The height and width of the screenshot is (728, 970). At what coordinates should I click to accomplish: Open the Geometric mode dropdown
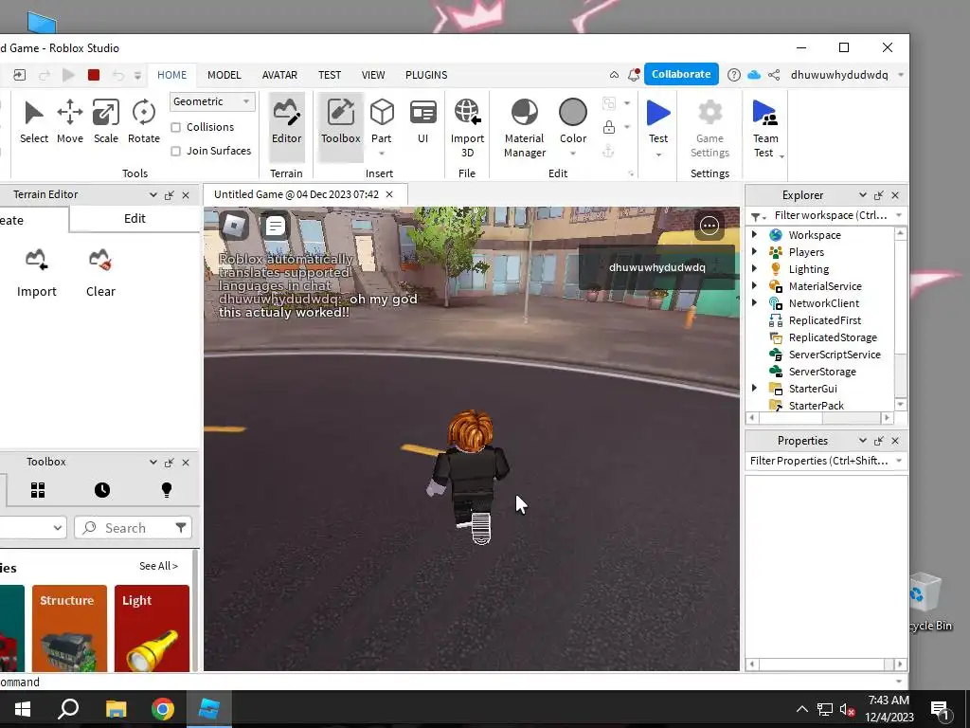[211, 101]
